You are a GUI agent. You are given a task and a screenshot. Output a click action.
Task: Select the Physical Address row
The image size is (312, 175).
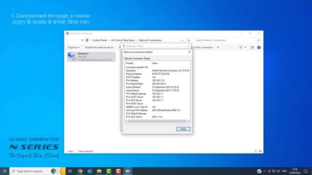pos(157,74)
